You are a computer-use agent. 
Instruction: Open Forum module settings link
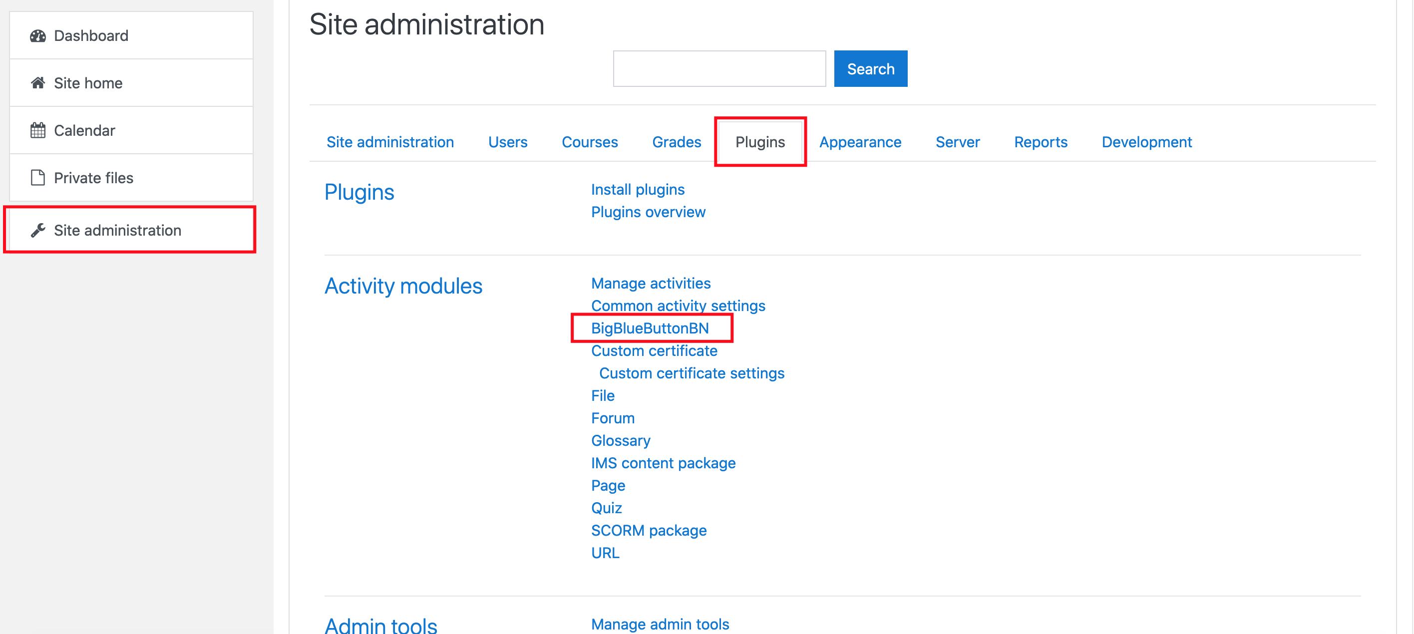[613, 418]
